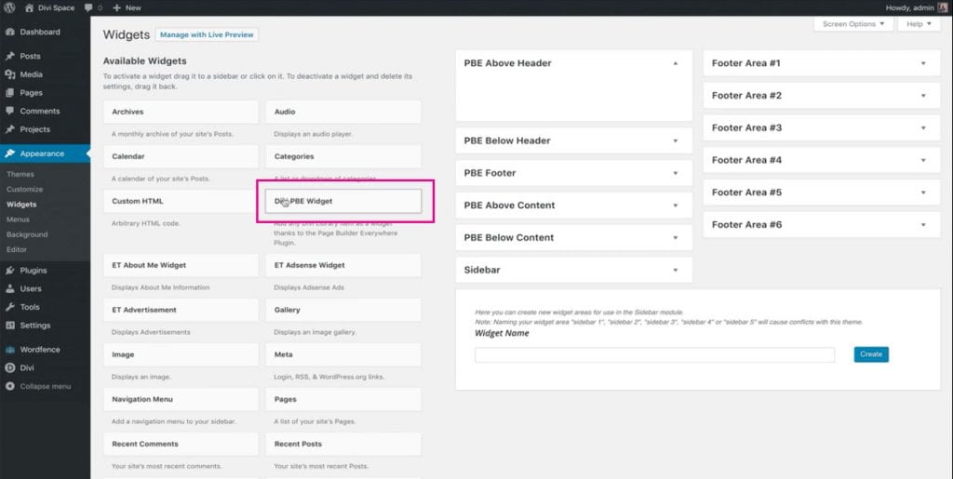
Task: Go to Customize under Appearance
Action: [x=25, y=189]
